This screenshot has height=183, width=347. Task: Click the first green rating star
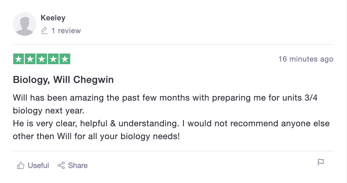point(19,59)
